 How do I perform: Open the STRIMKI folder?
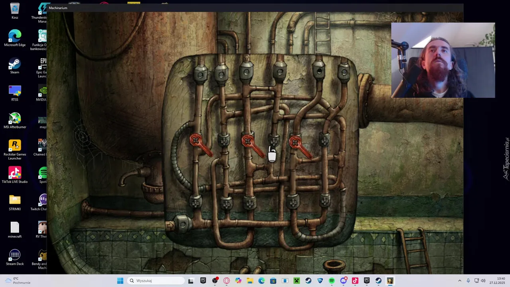tap(15, 202)
